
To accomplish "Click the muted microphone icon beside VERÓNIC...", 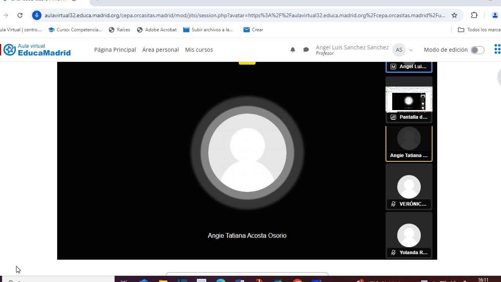I will point(393,204).
